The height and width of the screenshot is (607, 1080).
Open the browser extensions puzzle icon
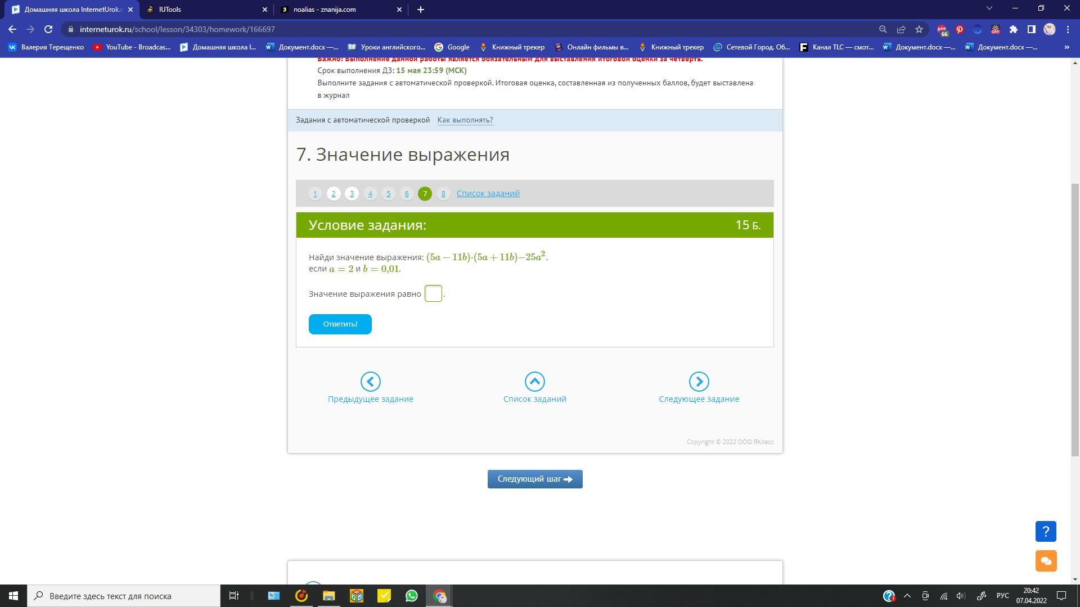1014,29
